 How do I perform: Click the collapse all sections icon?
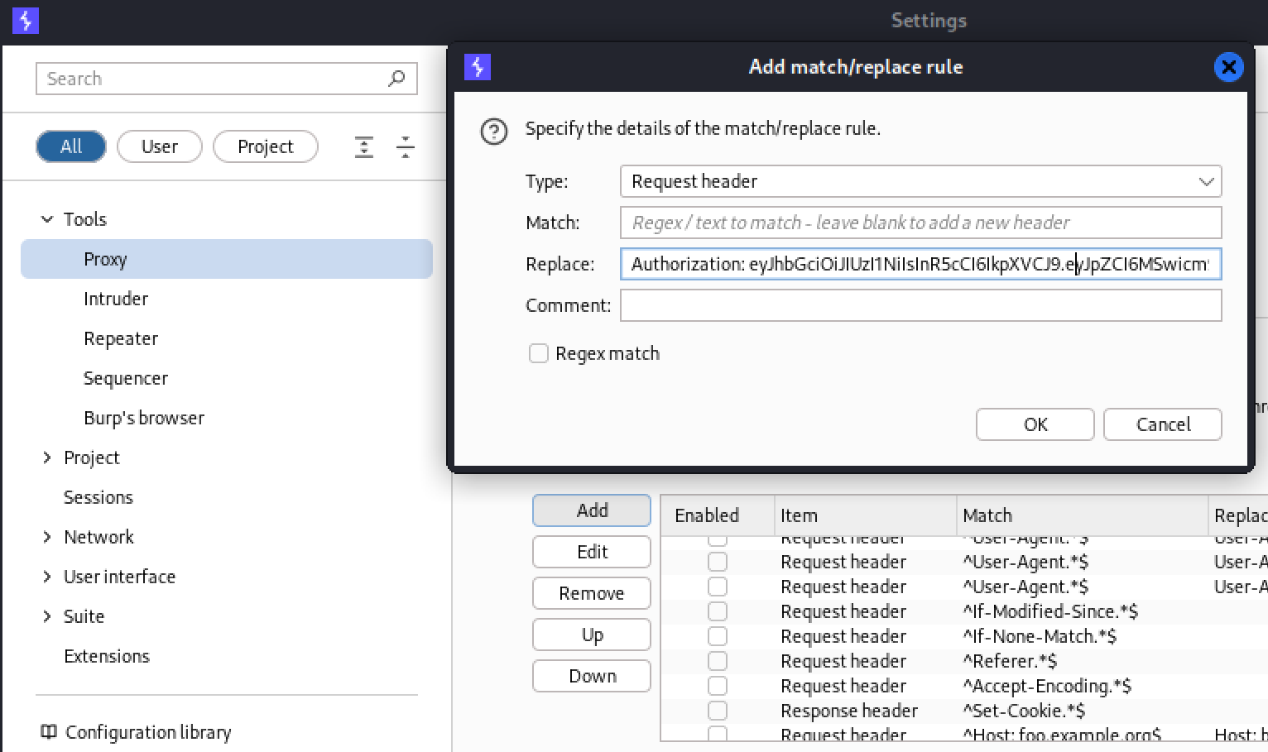(405, 147)
